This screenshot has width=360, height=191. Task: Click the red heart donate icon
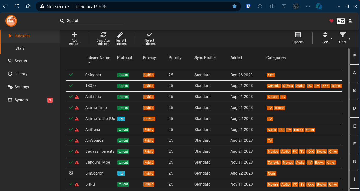pos(331,21)
